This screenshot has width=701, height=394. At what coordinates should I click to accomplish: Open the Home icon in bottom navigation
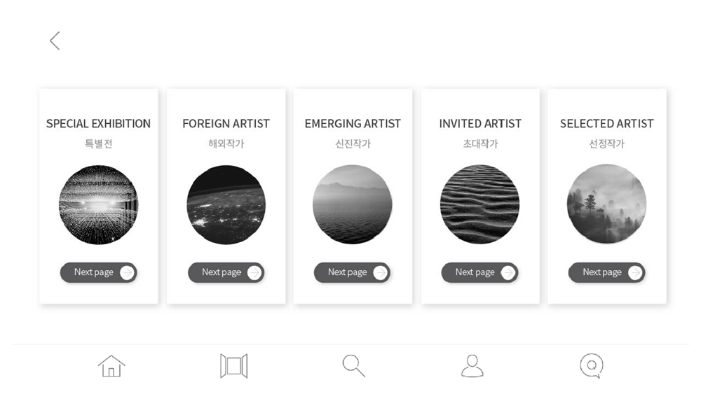[x=111, y=365]
